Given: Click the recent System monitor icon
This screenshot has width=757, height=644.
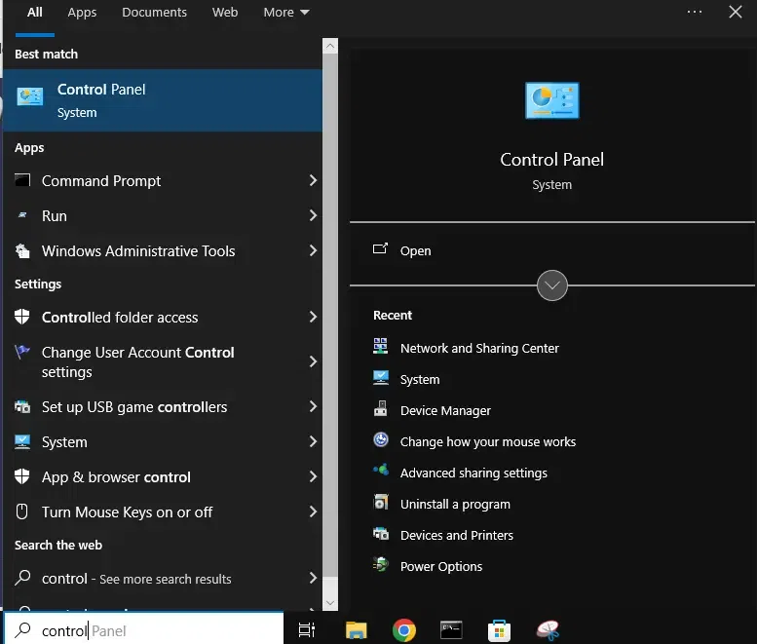Looking at the screenshot, I should coord(380,377).
